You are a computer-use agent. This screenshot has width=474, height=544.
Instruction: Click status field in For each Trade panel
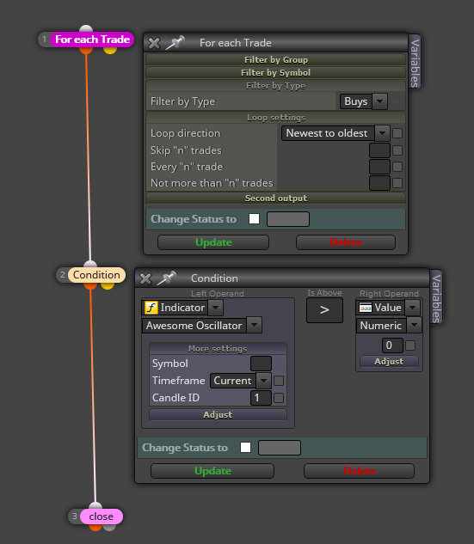[288, 219]
